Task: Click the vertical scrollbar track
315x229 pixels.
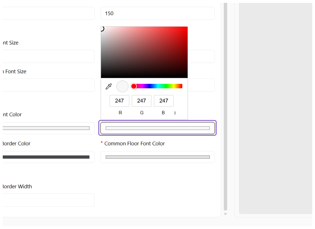Action: tap(225, 106)
